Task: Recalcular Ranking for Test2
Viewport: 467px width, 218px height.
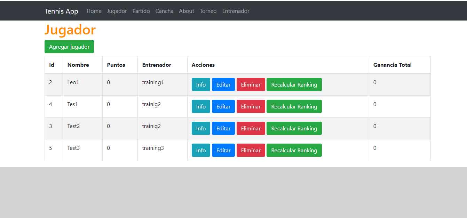Action: [294, 128]
